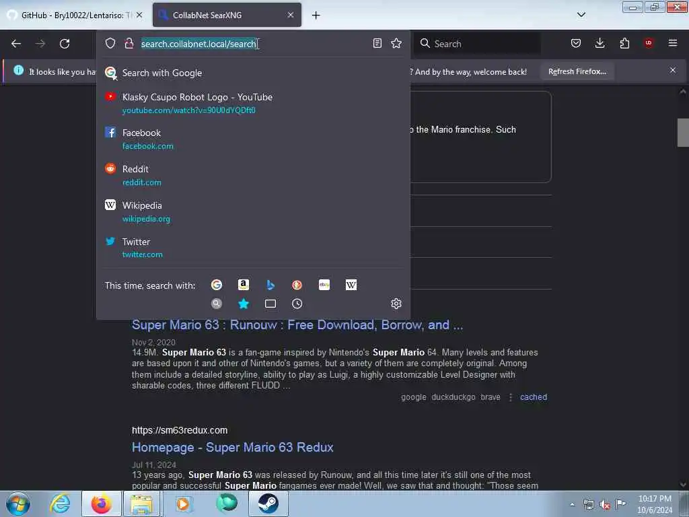Open the Windows Start menu
689x517 pixels.
point(18,504)
